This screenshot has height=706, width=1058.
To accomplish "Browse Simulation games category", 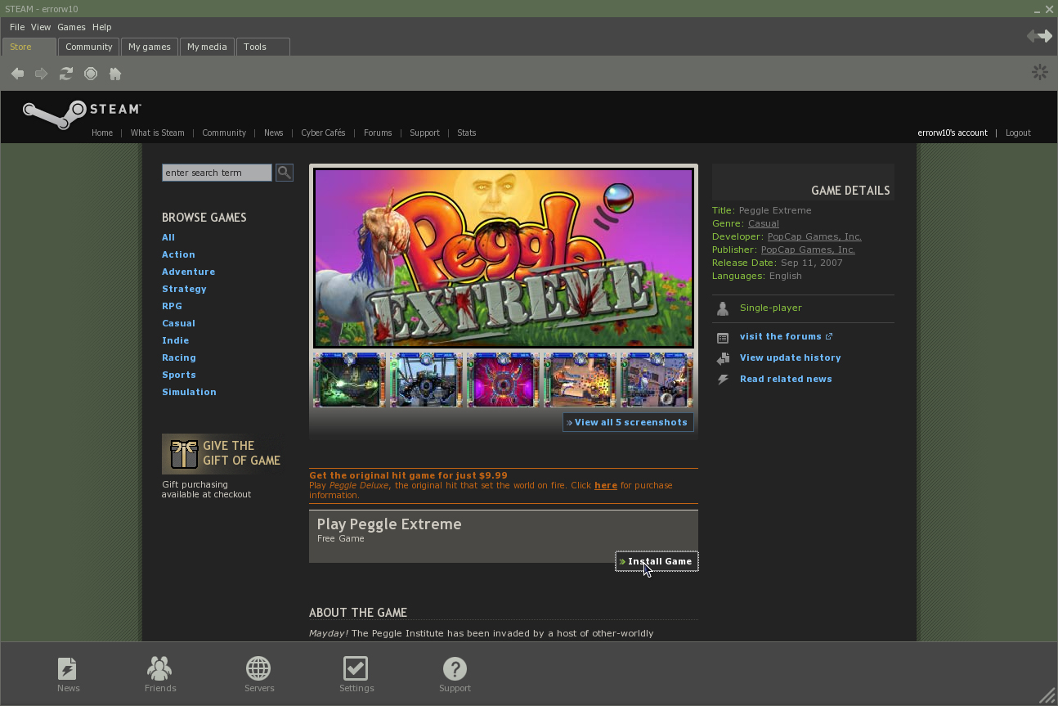I will 189,392.
